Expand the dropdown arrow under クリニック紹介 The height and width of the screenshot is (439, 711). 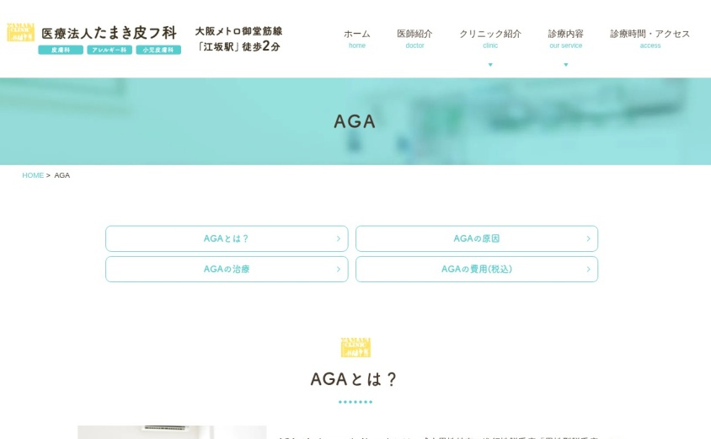tap(490, 65)
